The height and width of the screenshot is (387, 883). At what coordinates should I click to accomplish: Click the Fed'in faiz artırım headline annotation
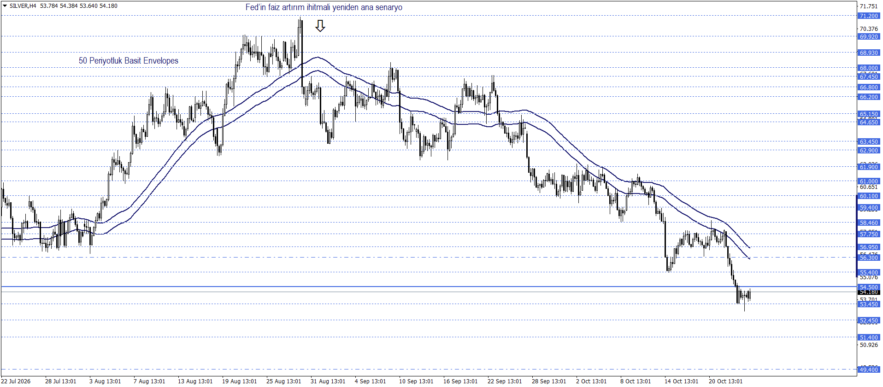tap(324, 7)
